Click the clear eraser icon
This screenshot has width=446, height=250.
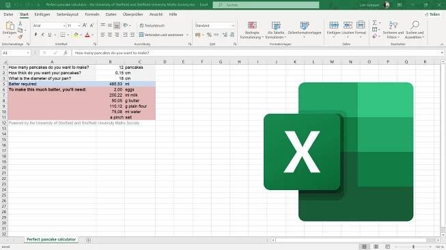tap(374, 36)
